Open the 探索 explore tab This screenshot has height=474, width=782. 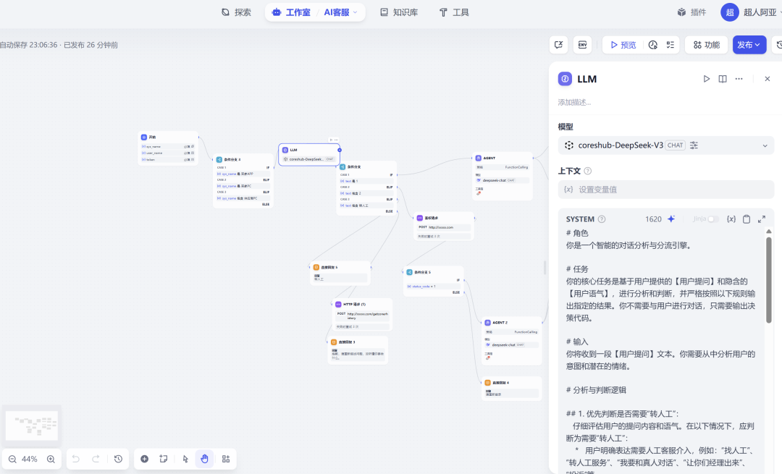point(236,12)
